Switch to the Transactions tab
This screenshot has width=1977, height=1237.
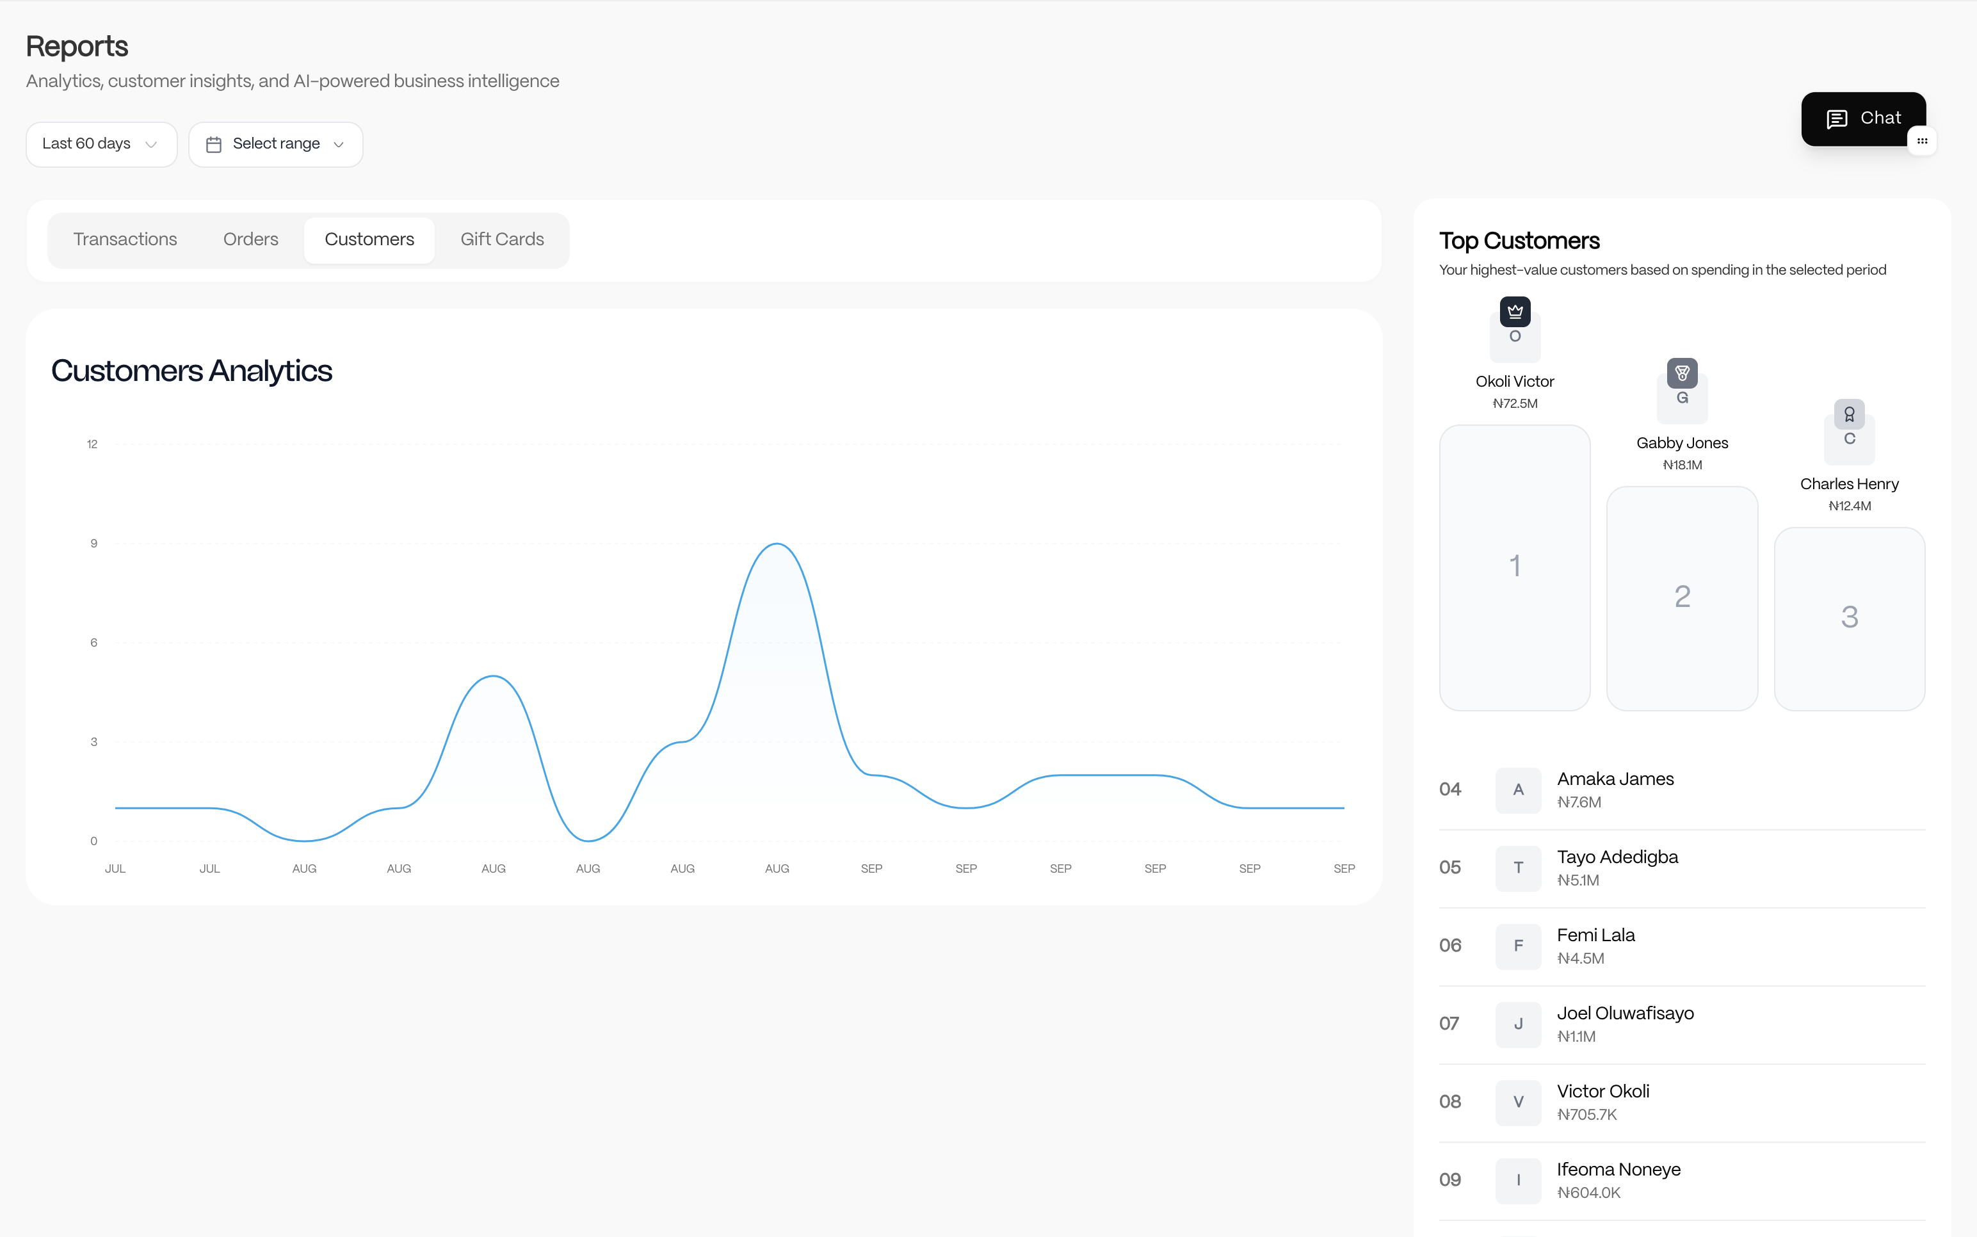coord(125,239)
